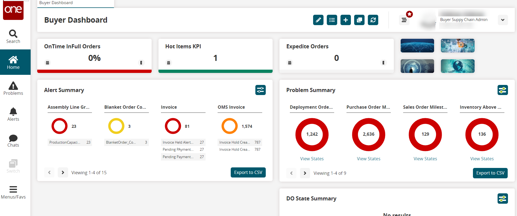Select the Buyer Dashboard tab
This screenshot has height=216, width=517.
56,3
